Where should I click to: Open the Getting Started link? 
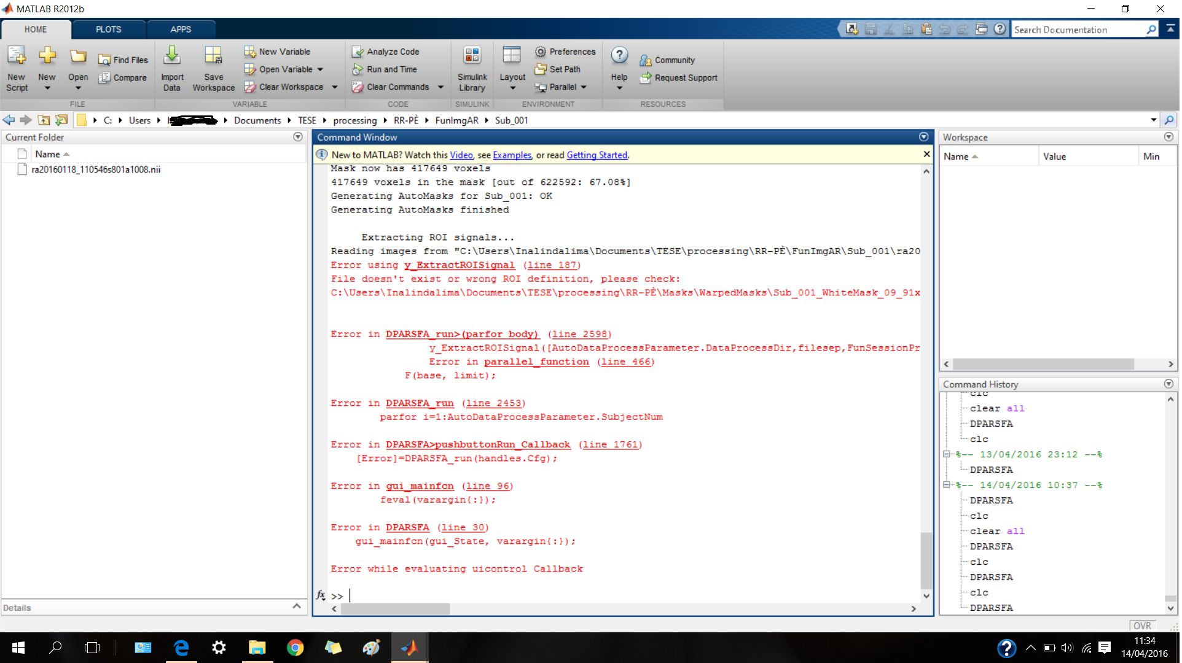point(597,155)
